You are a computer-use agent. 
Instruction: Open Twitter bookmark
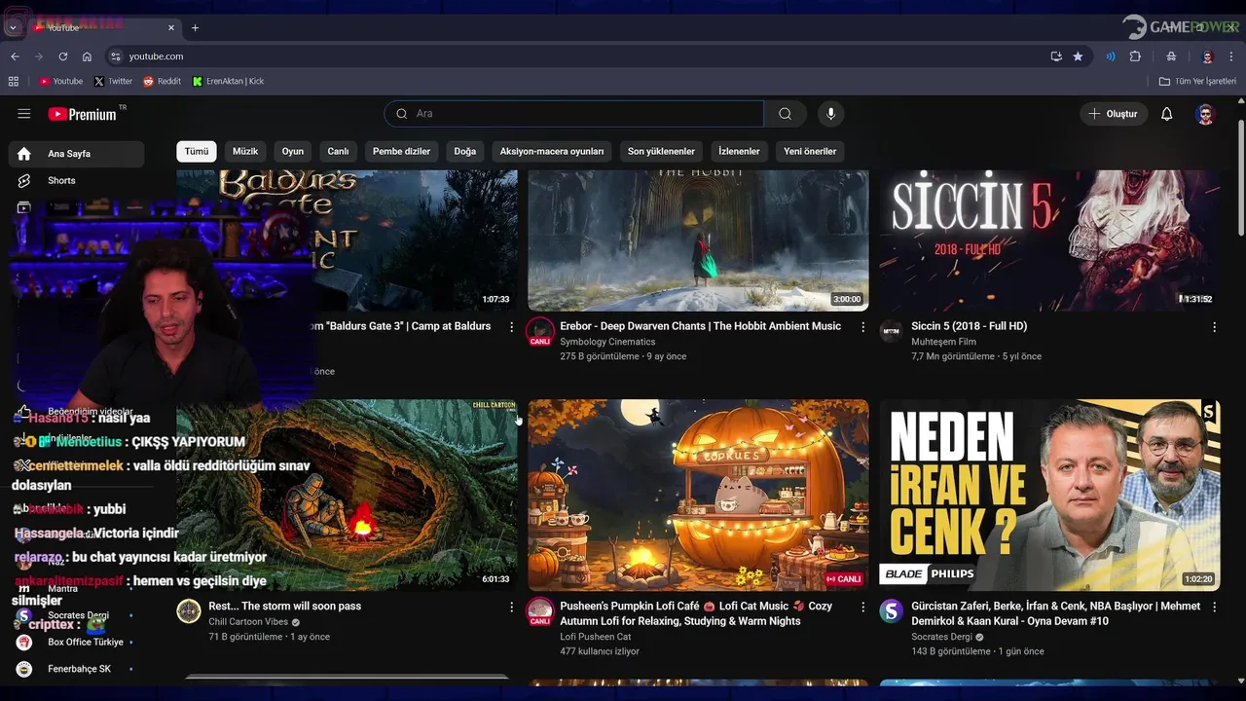point(113,82)
